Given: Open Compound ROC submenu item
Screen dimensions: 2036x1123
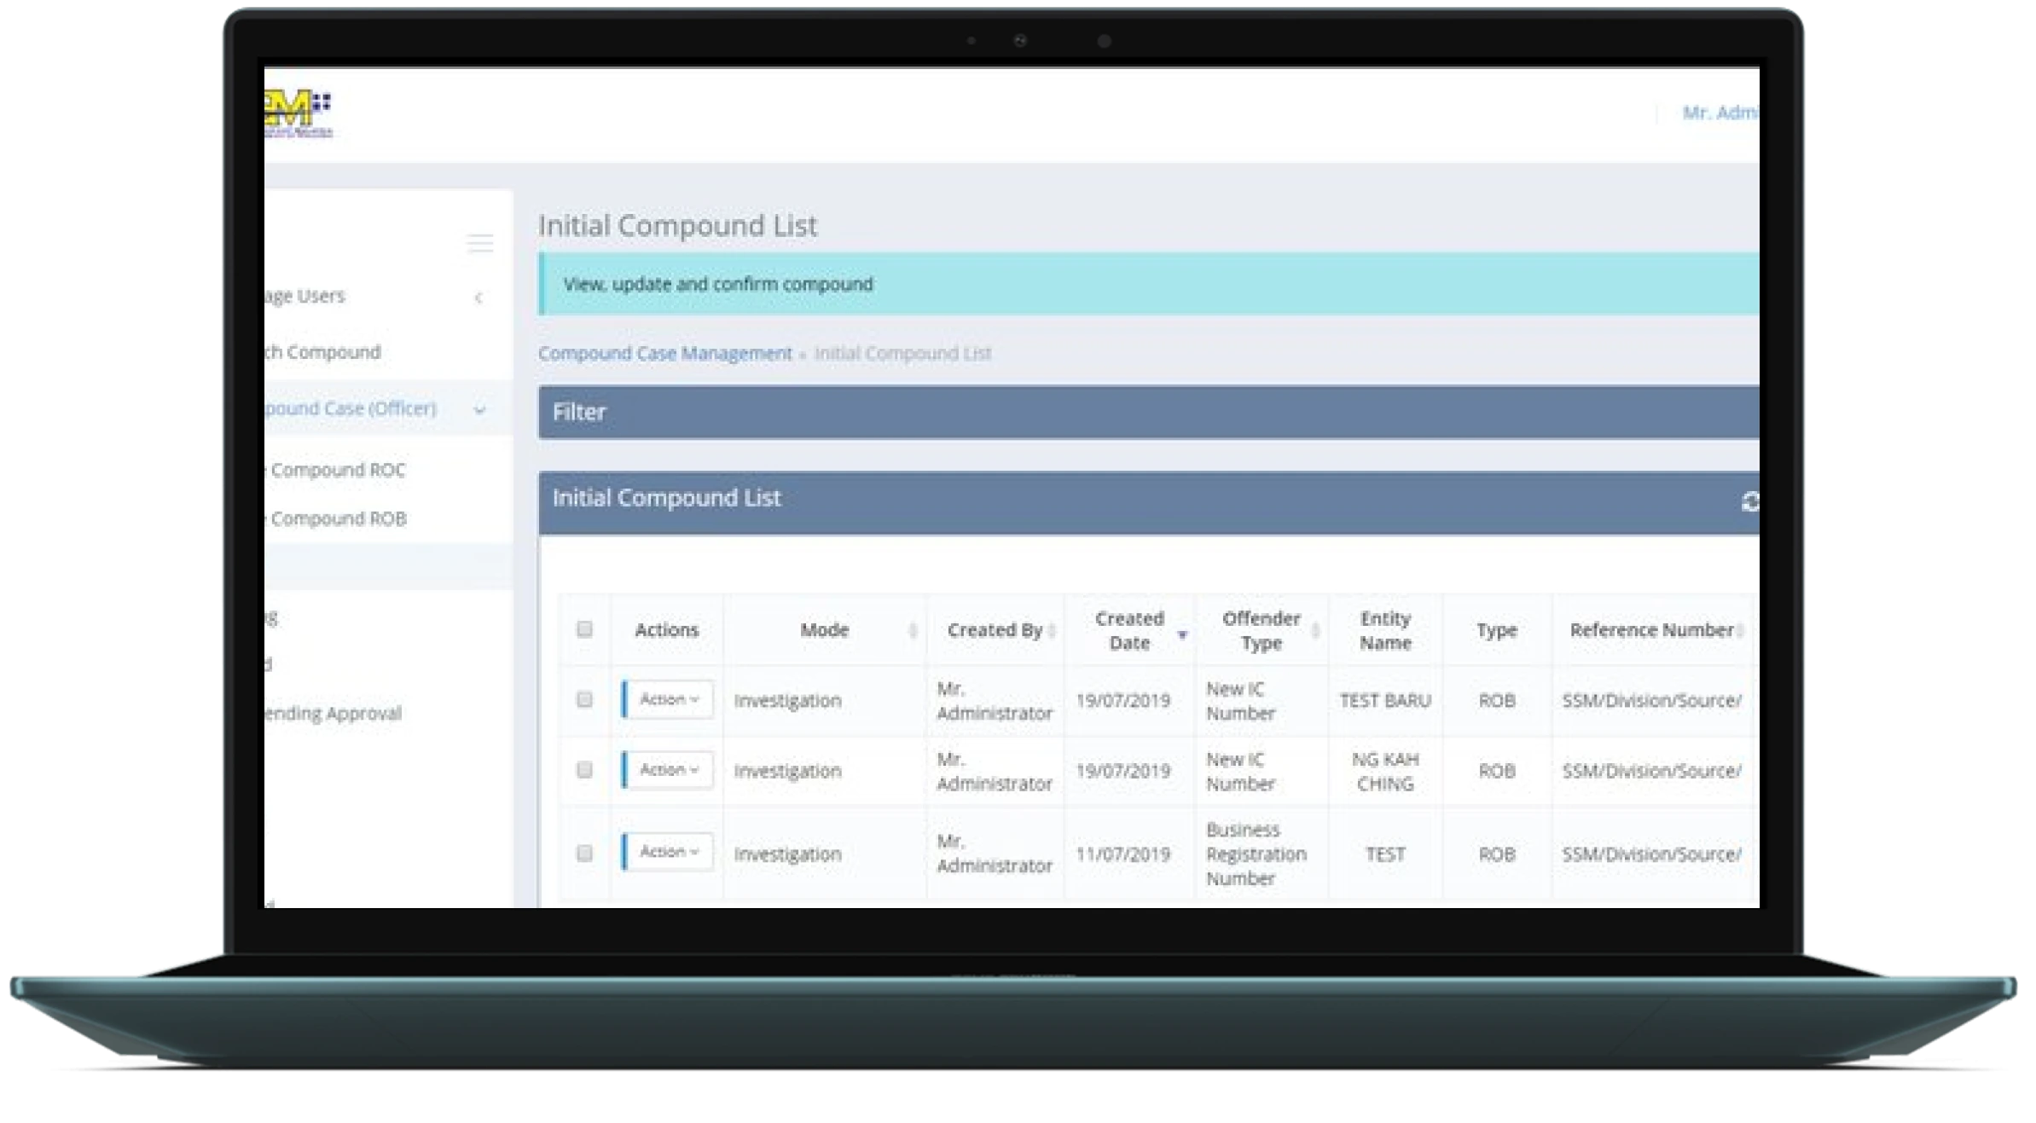Looking at the screenshot, I should click(x=337, y=470).
